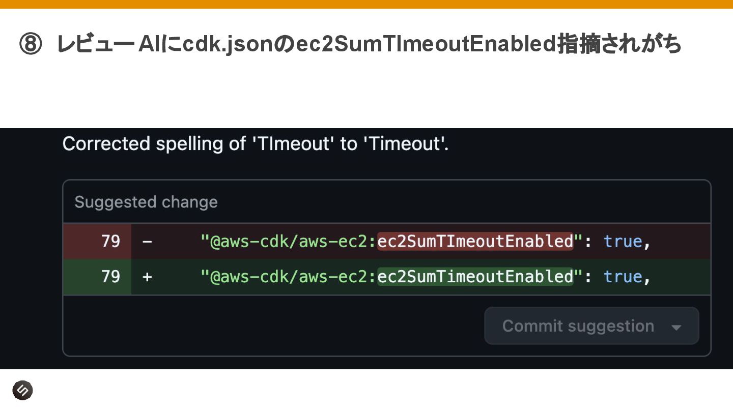
Task: Select highlighted ec2SumTimeoutEnabled in green line
Action: click(475, 277)
